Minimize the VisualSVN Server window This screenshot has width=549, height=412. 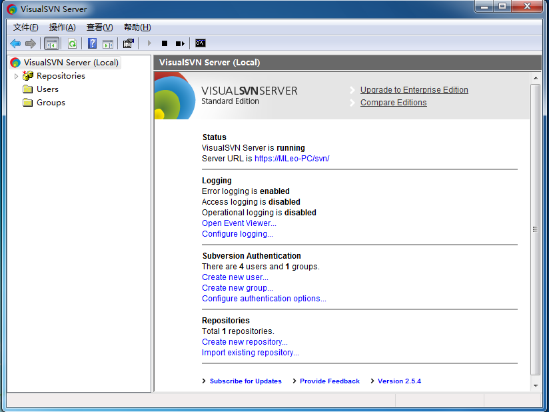pos(484,6)
